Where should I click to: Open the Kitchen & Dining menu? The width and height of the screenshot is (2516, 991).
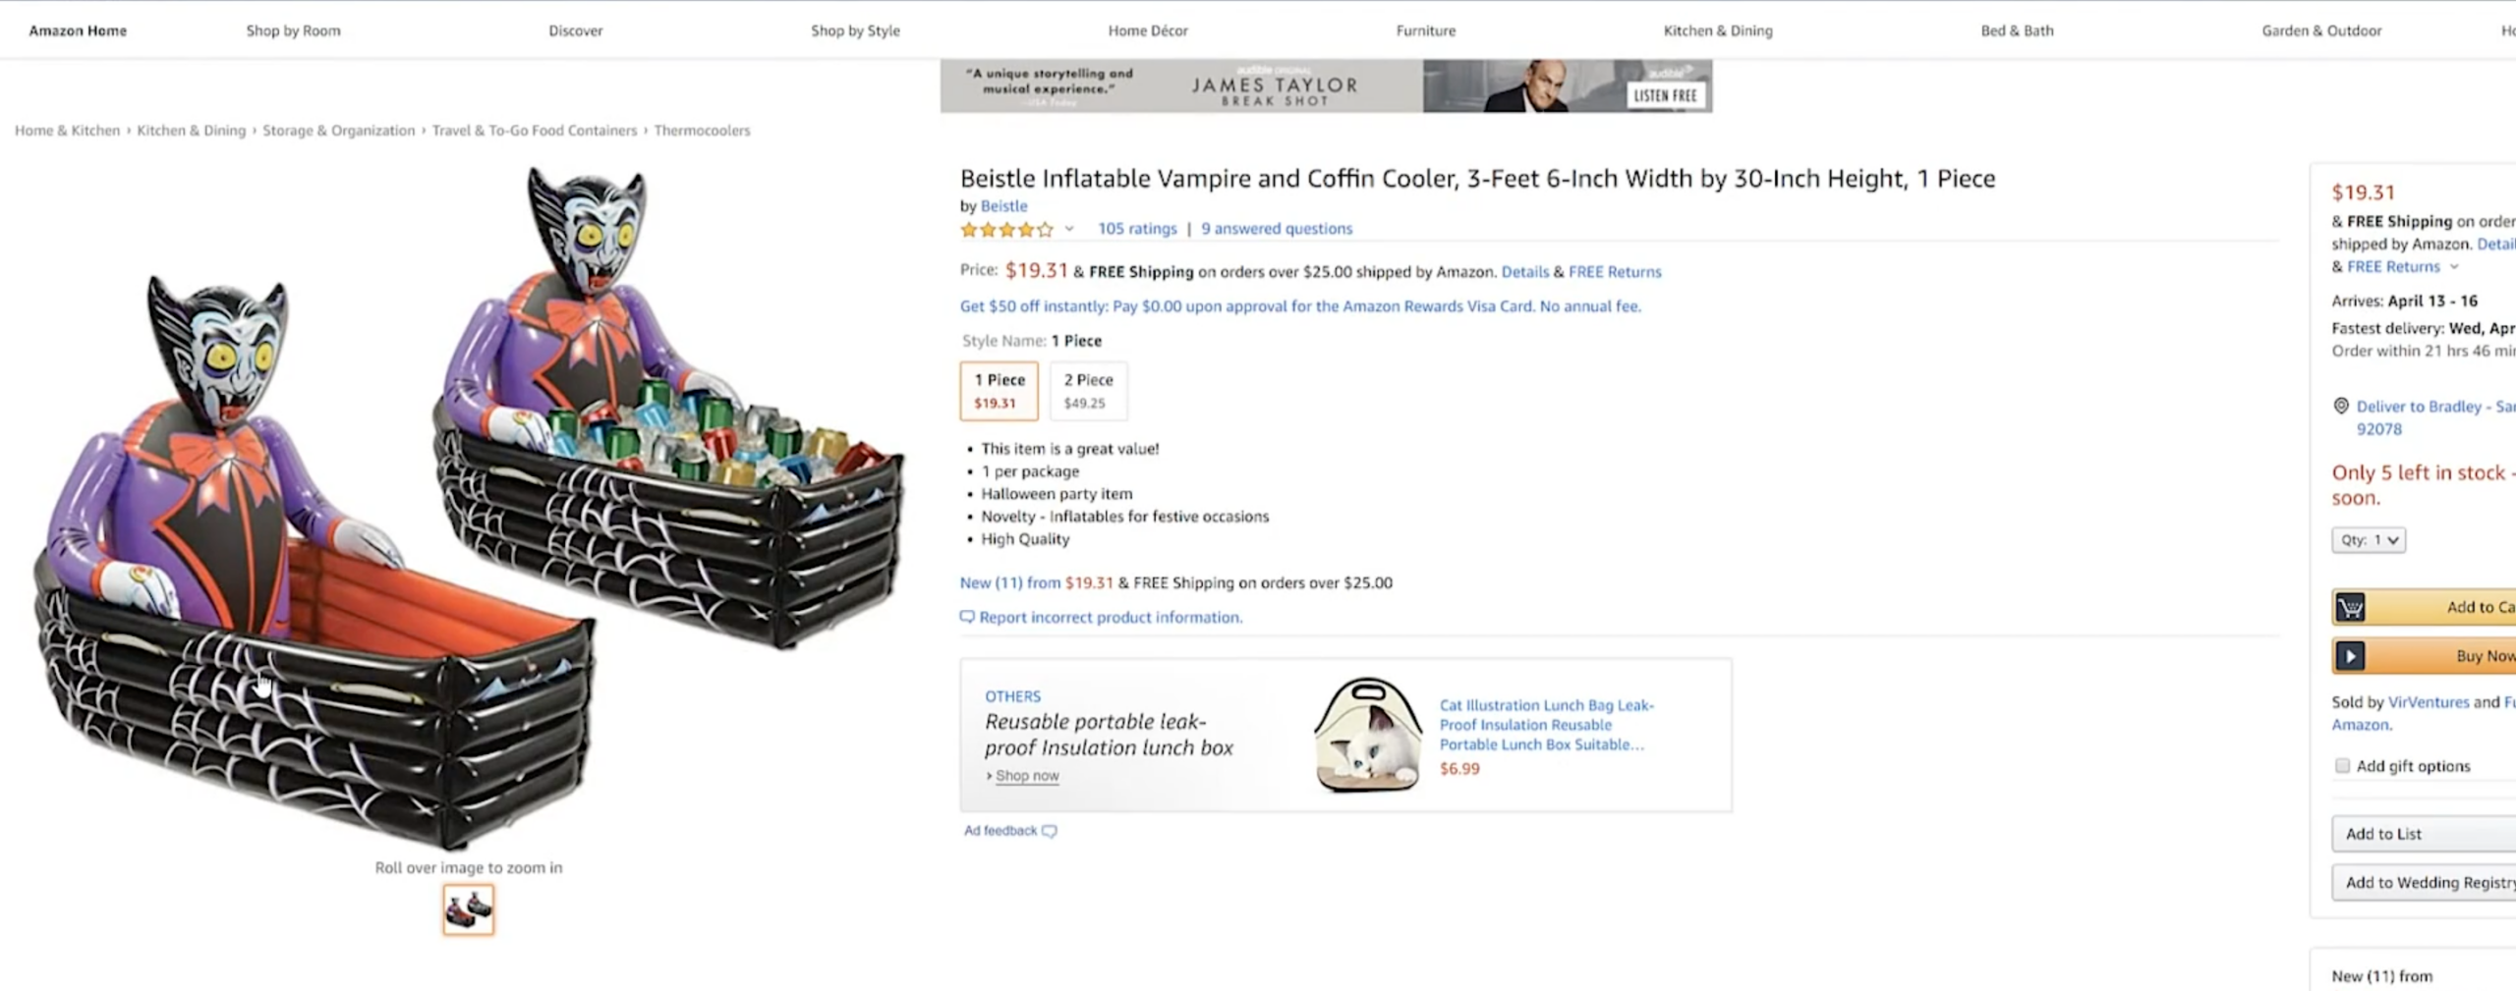click(x=1717, y=30)
